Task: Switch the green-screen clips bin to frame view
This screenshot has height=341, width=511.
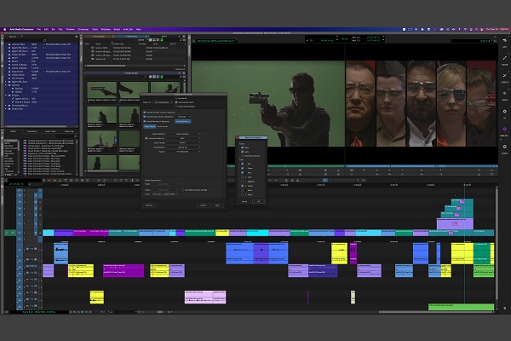Action: click(x=154, y=77)
